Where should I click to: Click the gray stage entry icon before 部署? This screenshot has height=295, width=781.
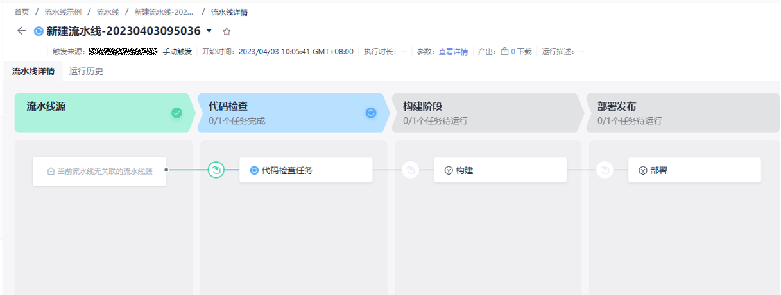click(x=604, y=170)
